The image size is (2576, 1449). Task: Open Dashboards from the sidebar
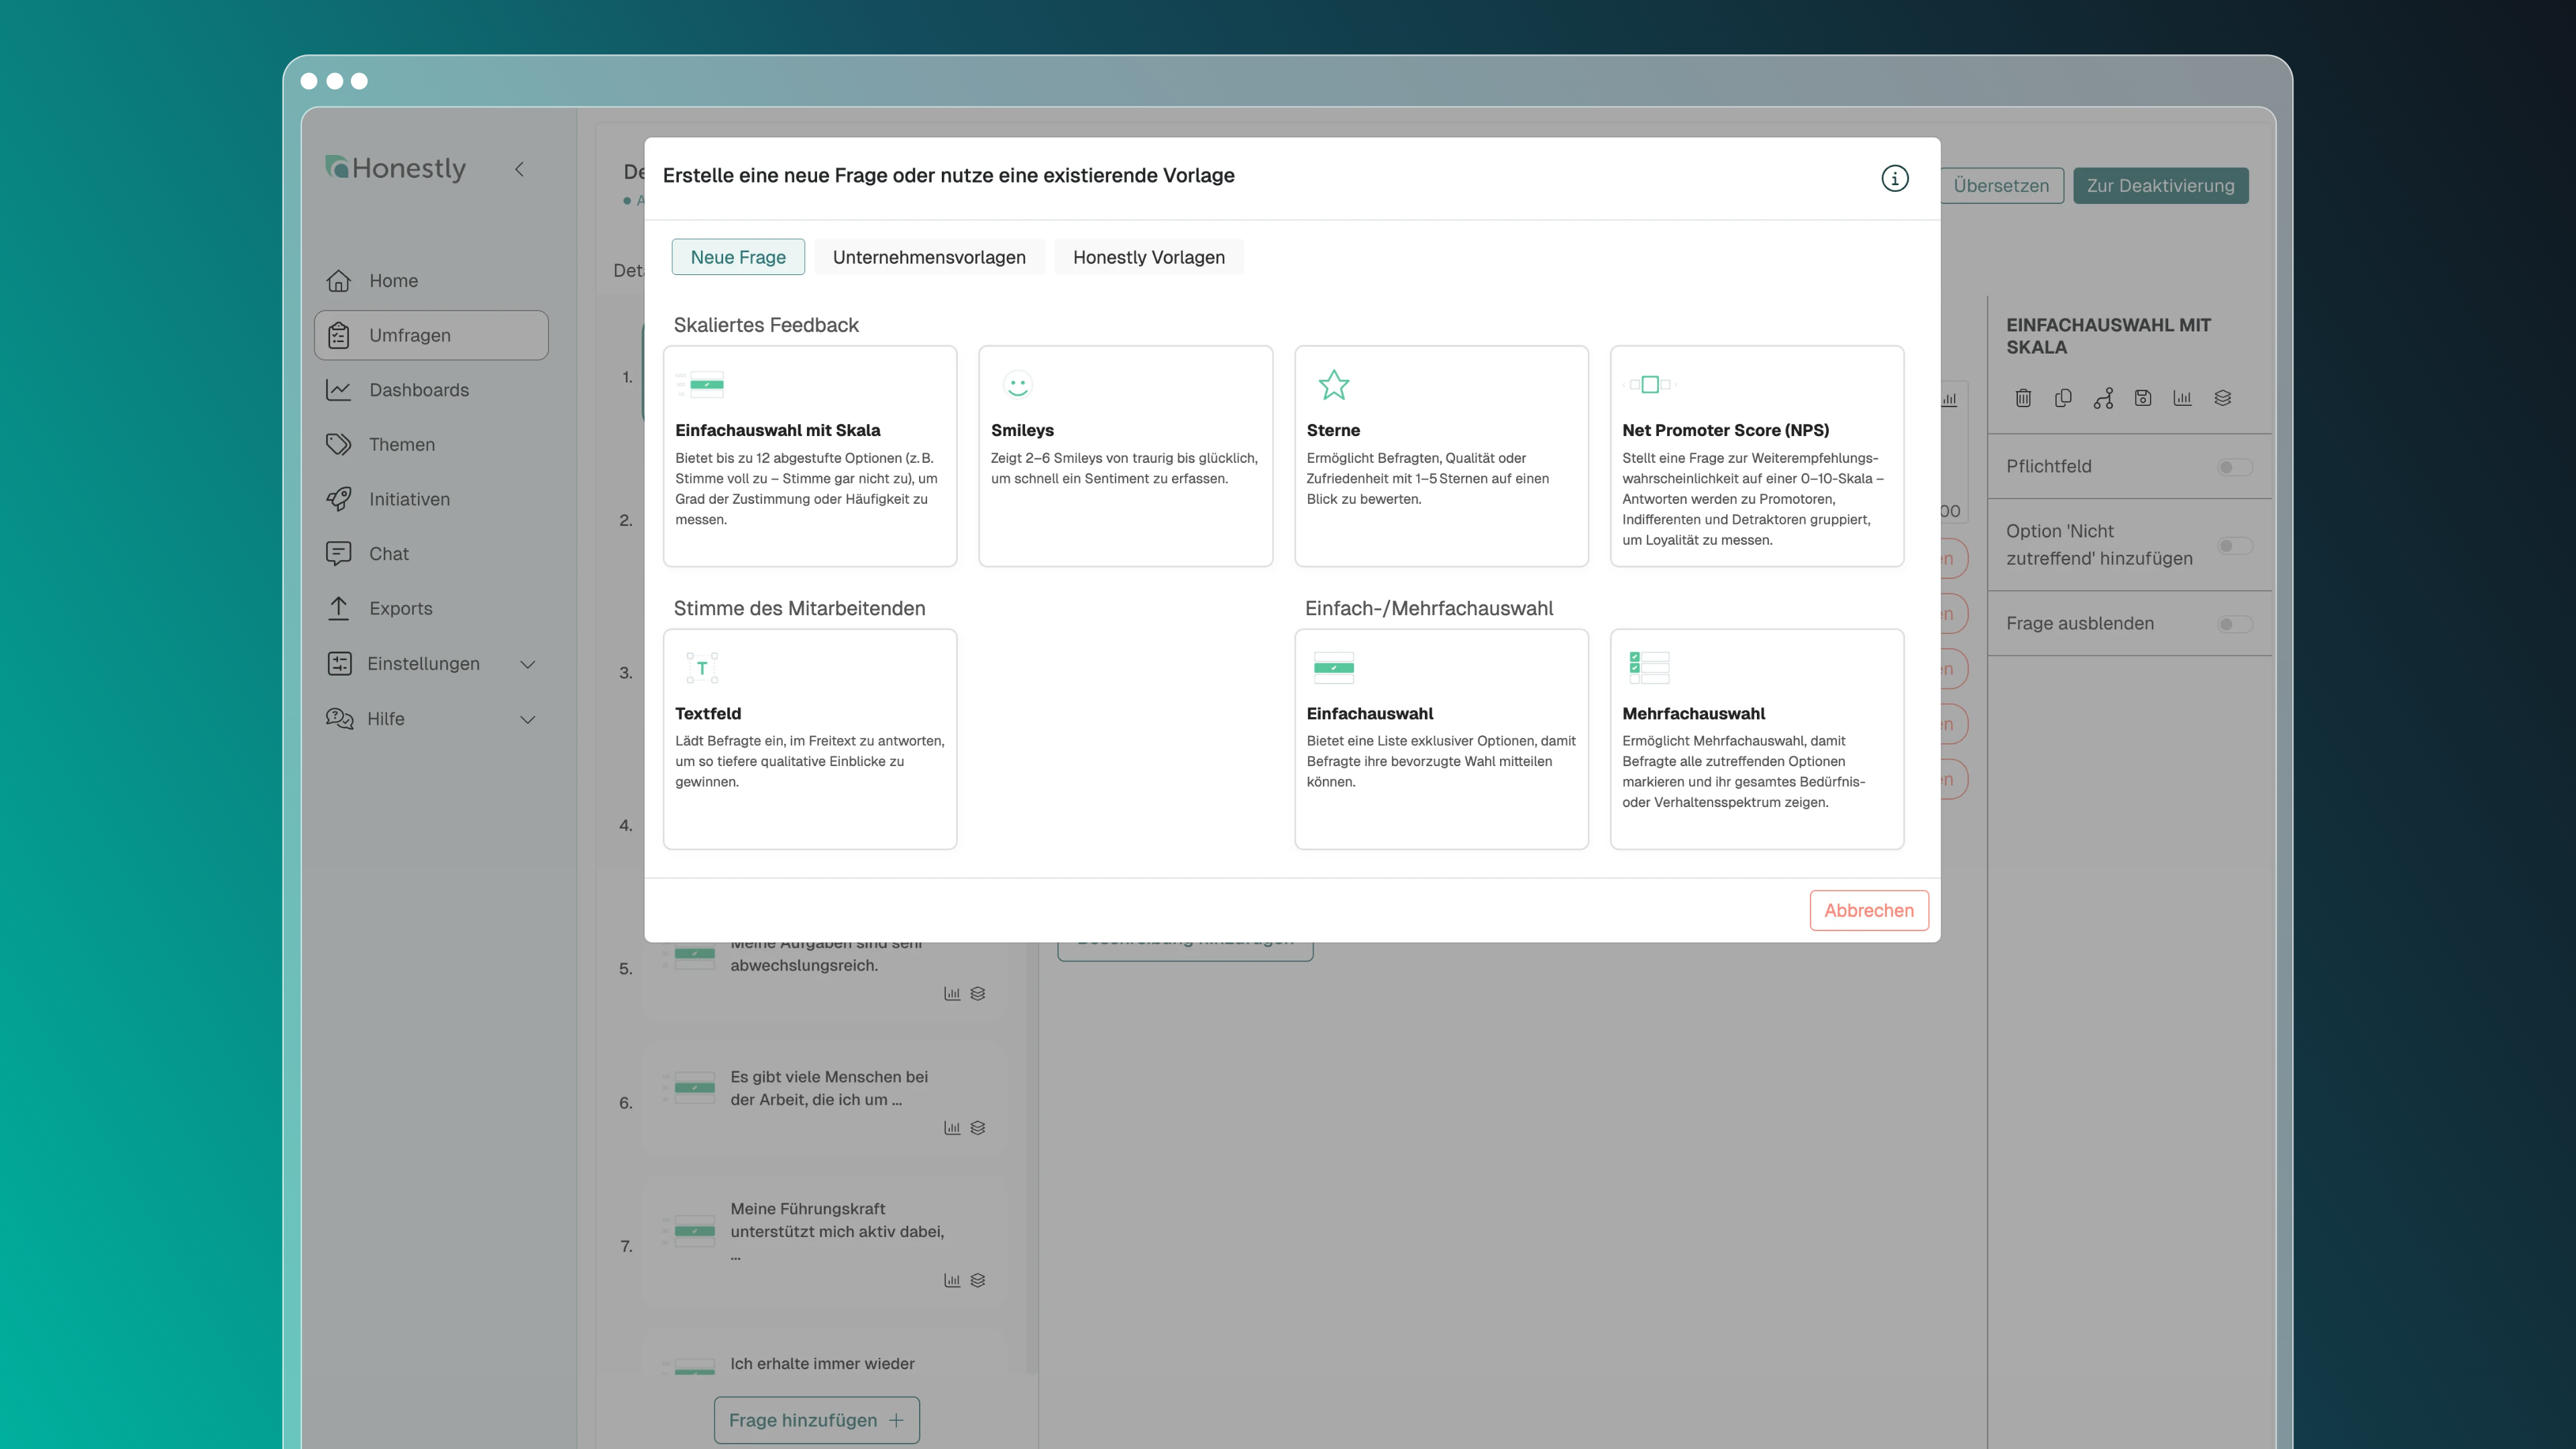pyautogui.click(x=418, y=390)
